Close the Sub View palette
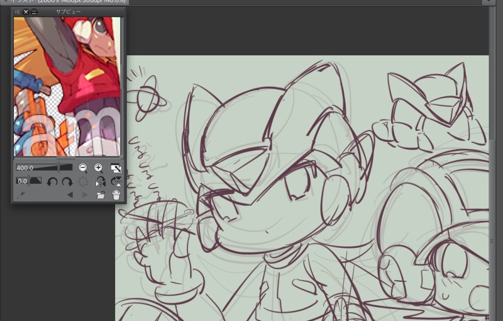 click(x=26, y=12)
